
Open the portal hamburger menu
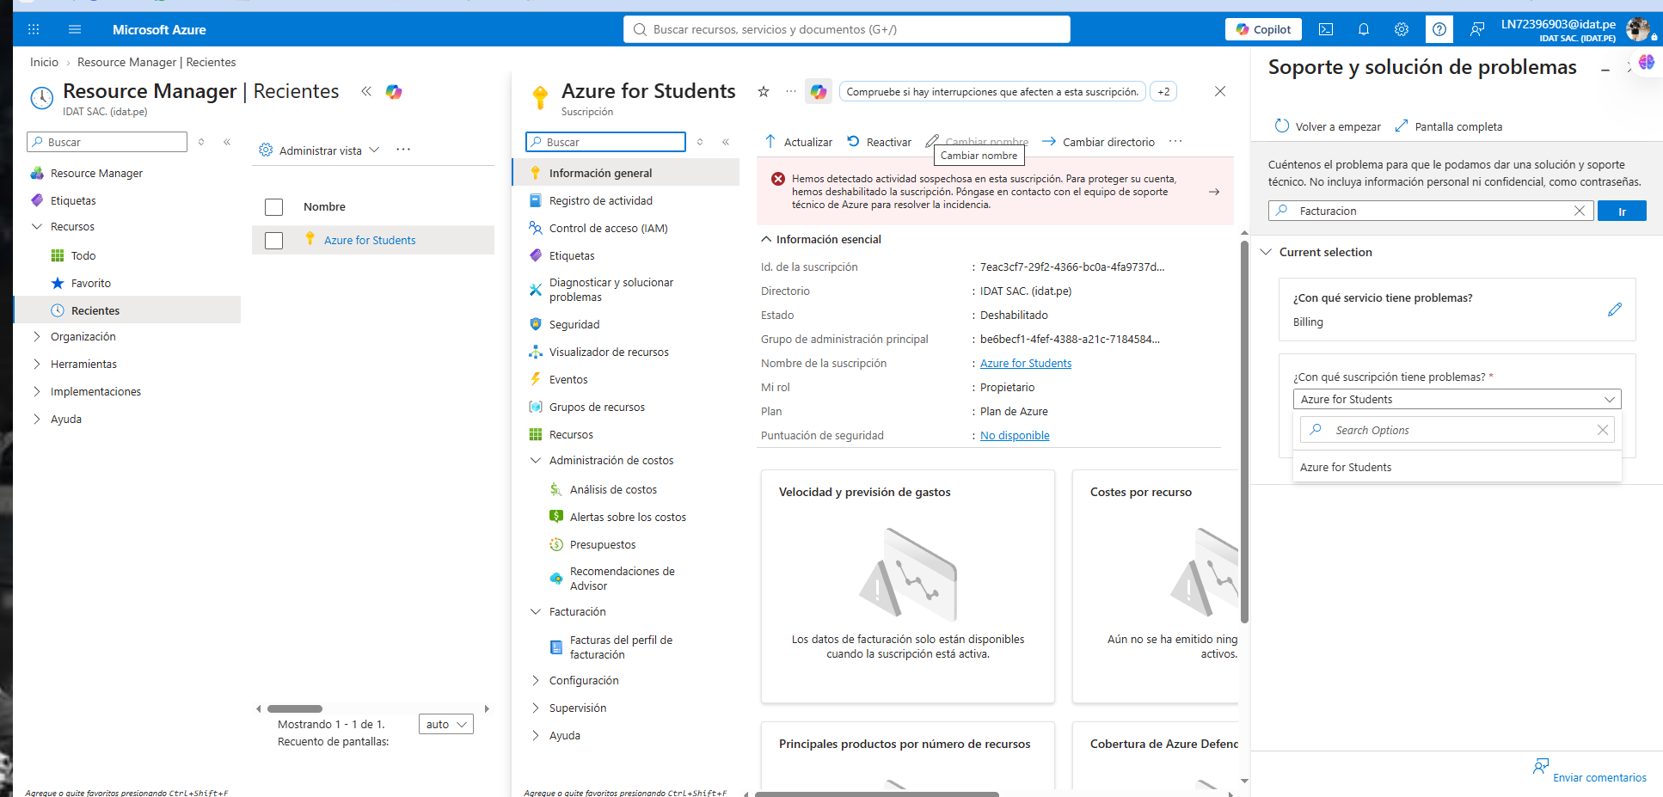(75, 29)
